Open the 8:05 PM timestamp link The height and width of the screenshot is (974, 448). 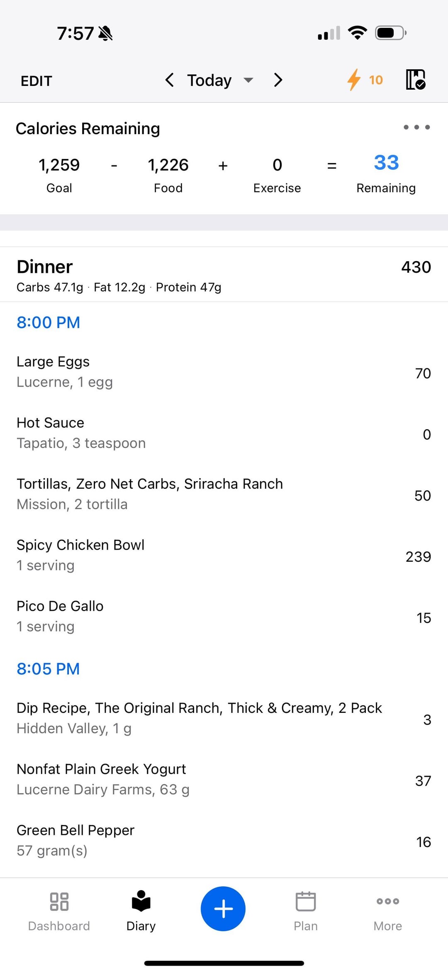pyautogui.click(x=48, y=669)
